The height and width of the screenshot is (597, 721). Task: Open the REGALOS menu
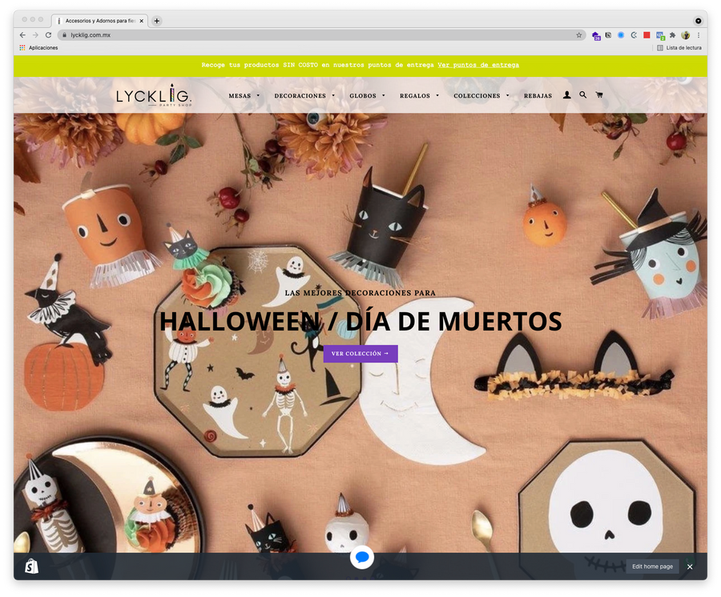coord(415,95)
